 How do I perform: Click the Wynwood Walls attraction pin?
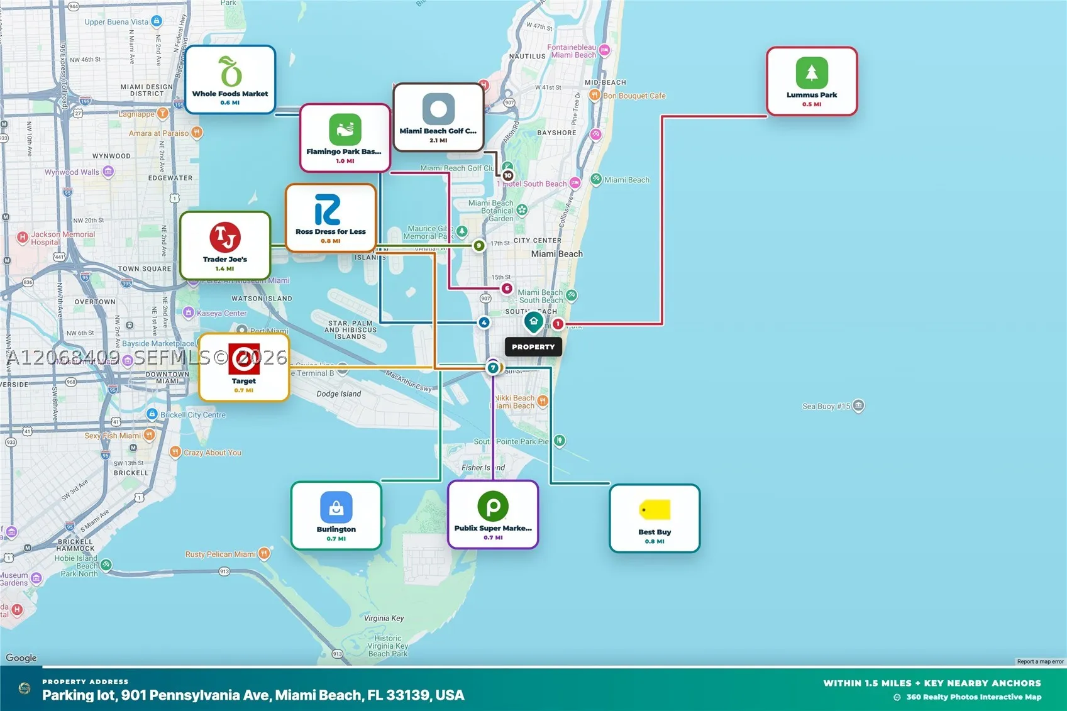click(x=108, y=172)
